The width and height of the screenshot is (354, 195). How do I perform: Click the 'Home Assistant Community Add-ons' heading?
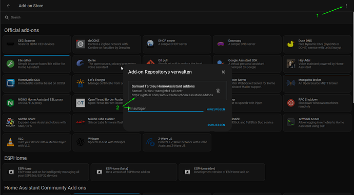point(45,188)
